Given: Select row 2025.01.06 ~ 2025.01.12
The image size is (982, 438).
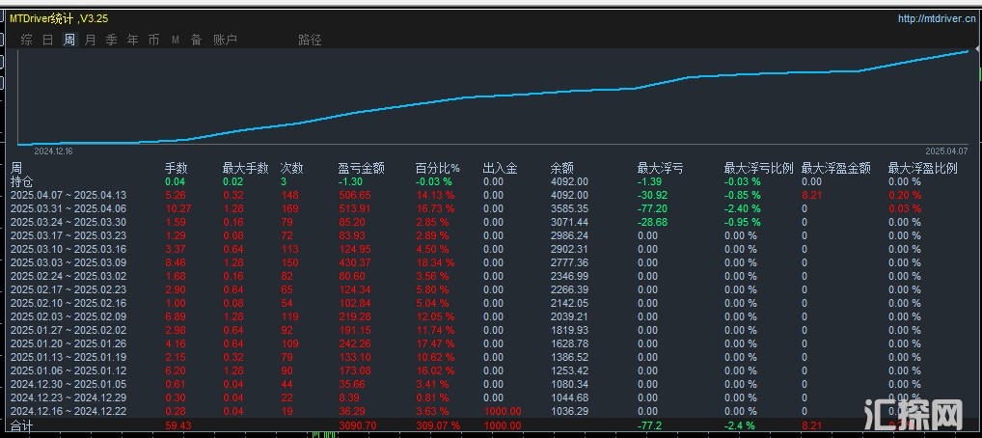Looking at the screenshot, I should tap(491, 370).
